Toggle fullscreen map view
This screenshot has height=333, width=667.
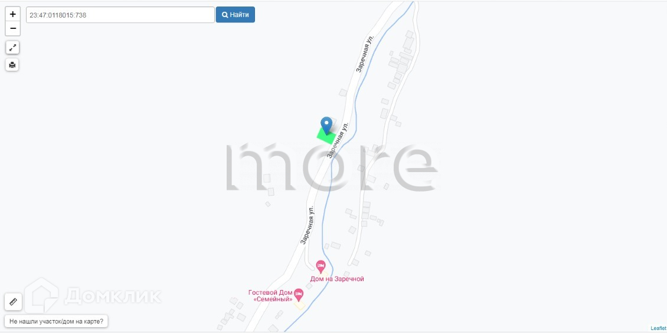tap(12, 48)
